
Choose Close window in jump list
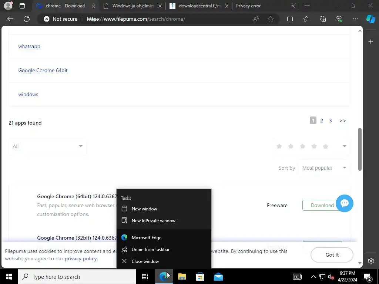click(164, 261)
